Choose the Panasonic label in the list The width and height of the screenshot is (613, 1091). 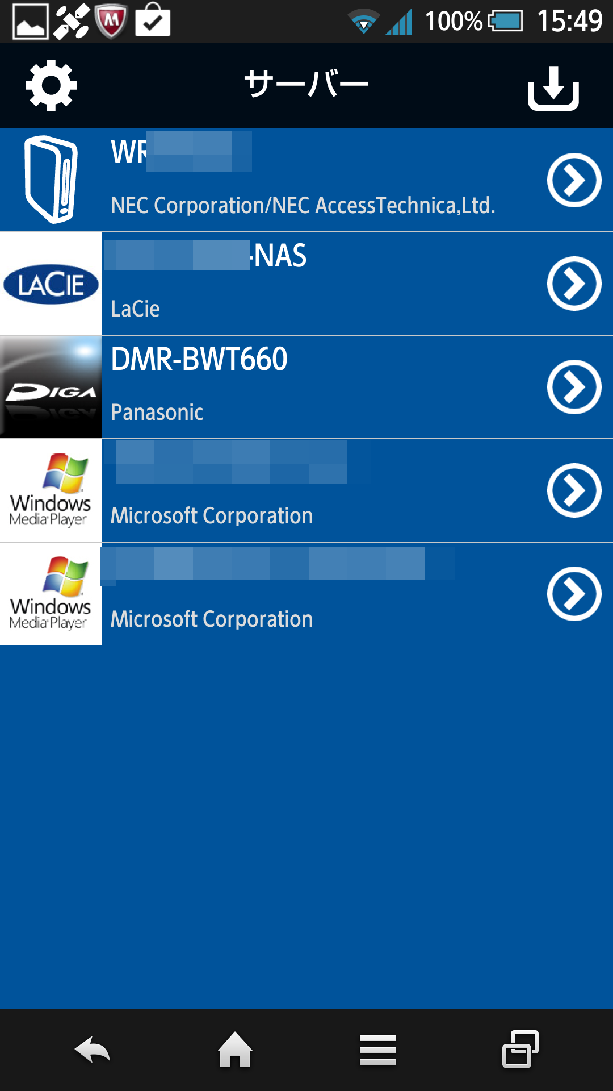click(157, 413)
